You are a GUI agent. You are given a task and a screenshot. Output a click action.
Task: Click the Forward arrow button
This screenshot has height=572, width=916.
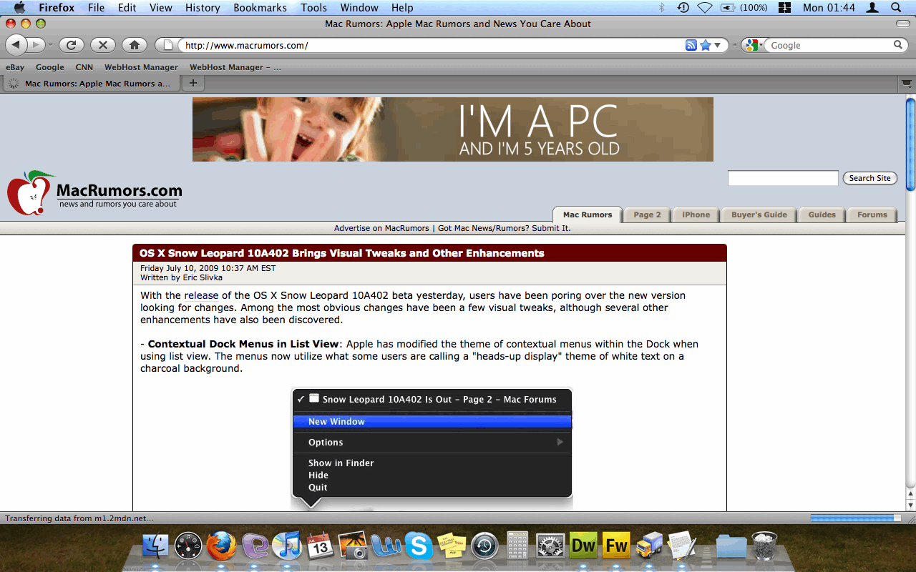click(x=36, y=45)
